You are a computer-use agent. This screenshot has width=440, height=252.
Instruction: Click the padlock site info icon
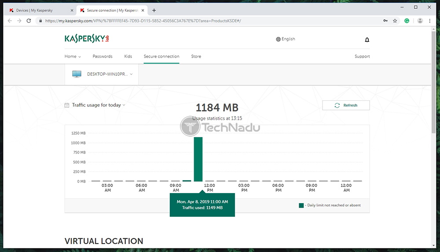40,21
